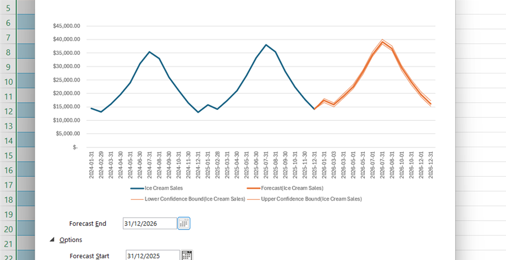Select row header 7

point(8,38)
